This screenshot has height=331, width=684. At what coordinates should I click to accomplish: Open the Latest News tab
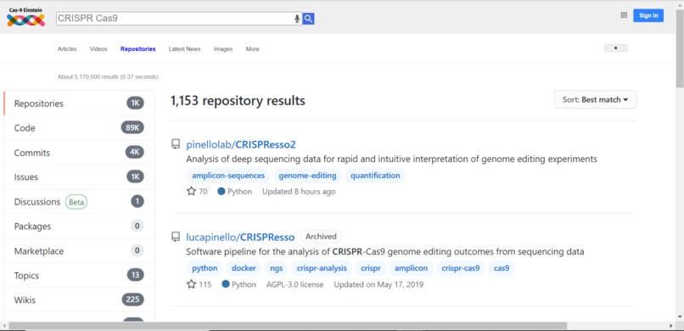tap(184, 49)
